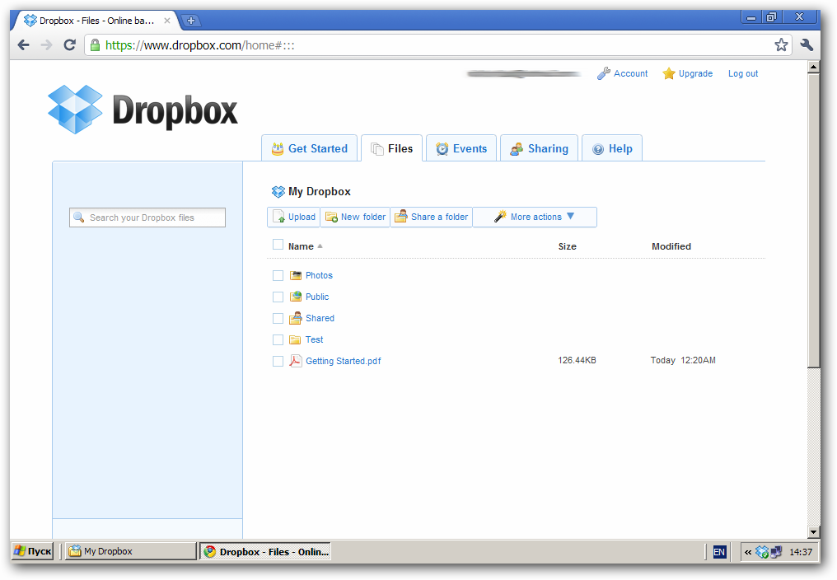Click the page scrollbar down arrow
Viewport: 837px width, 580px height.
(813, 532)
